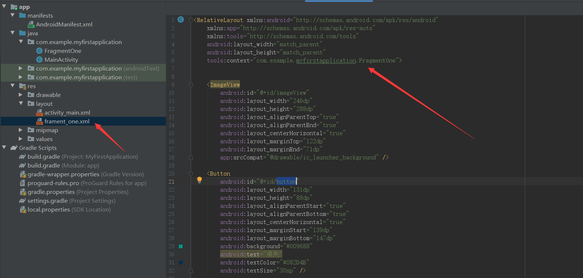583x278 pixels.
Task: Click the module build.gradle elephant icon
Action: 22,165
